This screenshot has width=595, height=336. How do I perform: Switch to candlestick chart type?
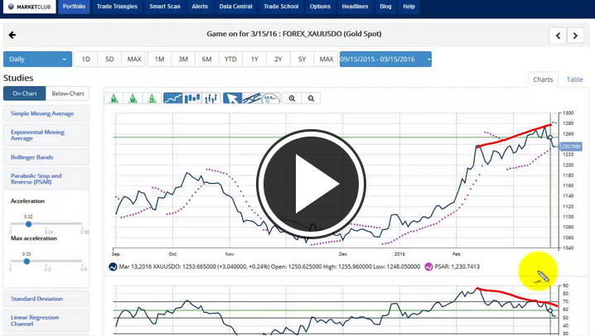(x=192, y=98)
